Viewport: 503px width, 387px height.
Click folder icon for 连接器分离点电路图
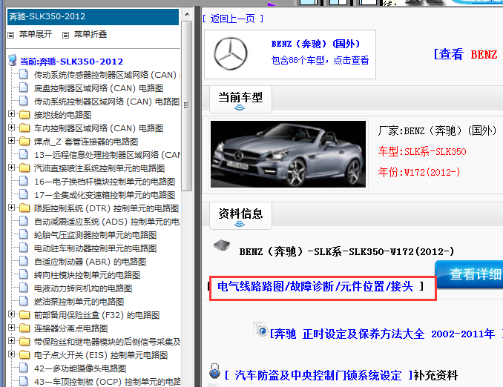24,328
